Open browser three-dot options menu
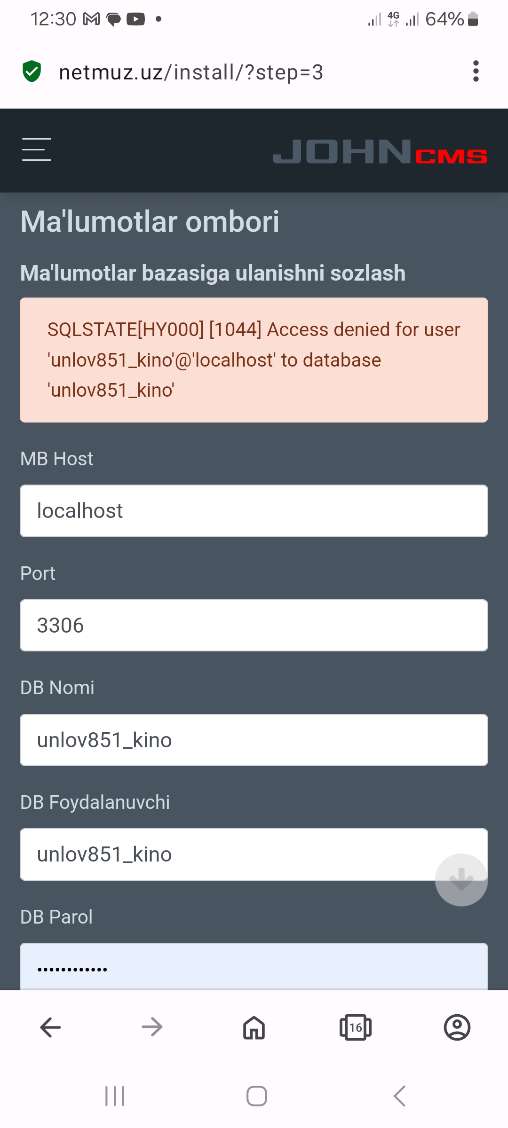Viewport: 508px width, 1128px height. [x=476, y=71]
